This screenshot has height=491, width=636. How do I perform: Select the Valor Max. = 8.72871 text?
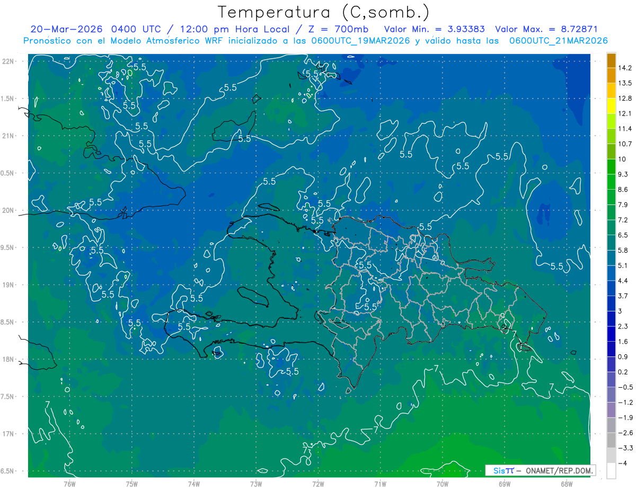tap(546, 29)
